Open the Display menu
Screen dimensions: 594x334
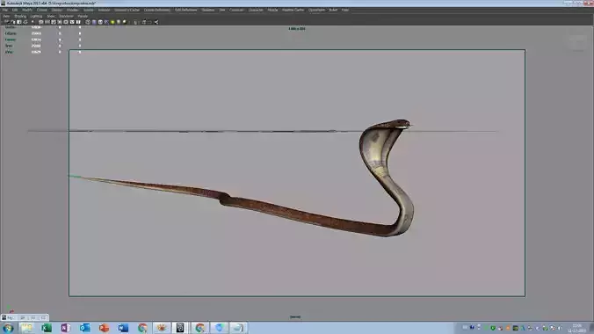coord(57,10)
